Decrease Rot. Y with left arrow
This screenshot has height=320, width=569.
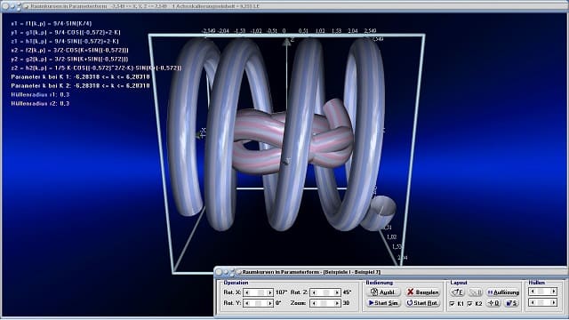(247, 303)
